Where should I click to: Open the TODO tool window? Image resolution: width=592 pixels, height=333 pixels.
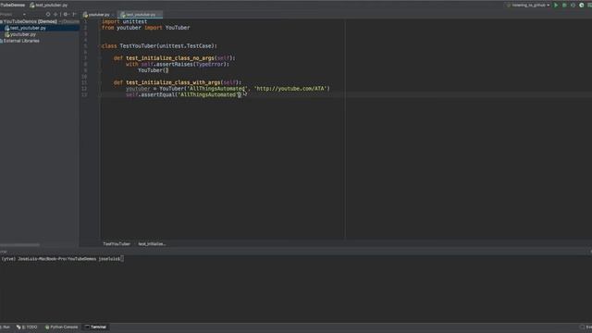click(x=27, y=327)
